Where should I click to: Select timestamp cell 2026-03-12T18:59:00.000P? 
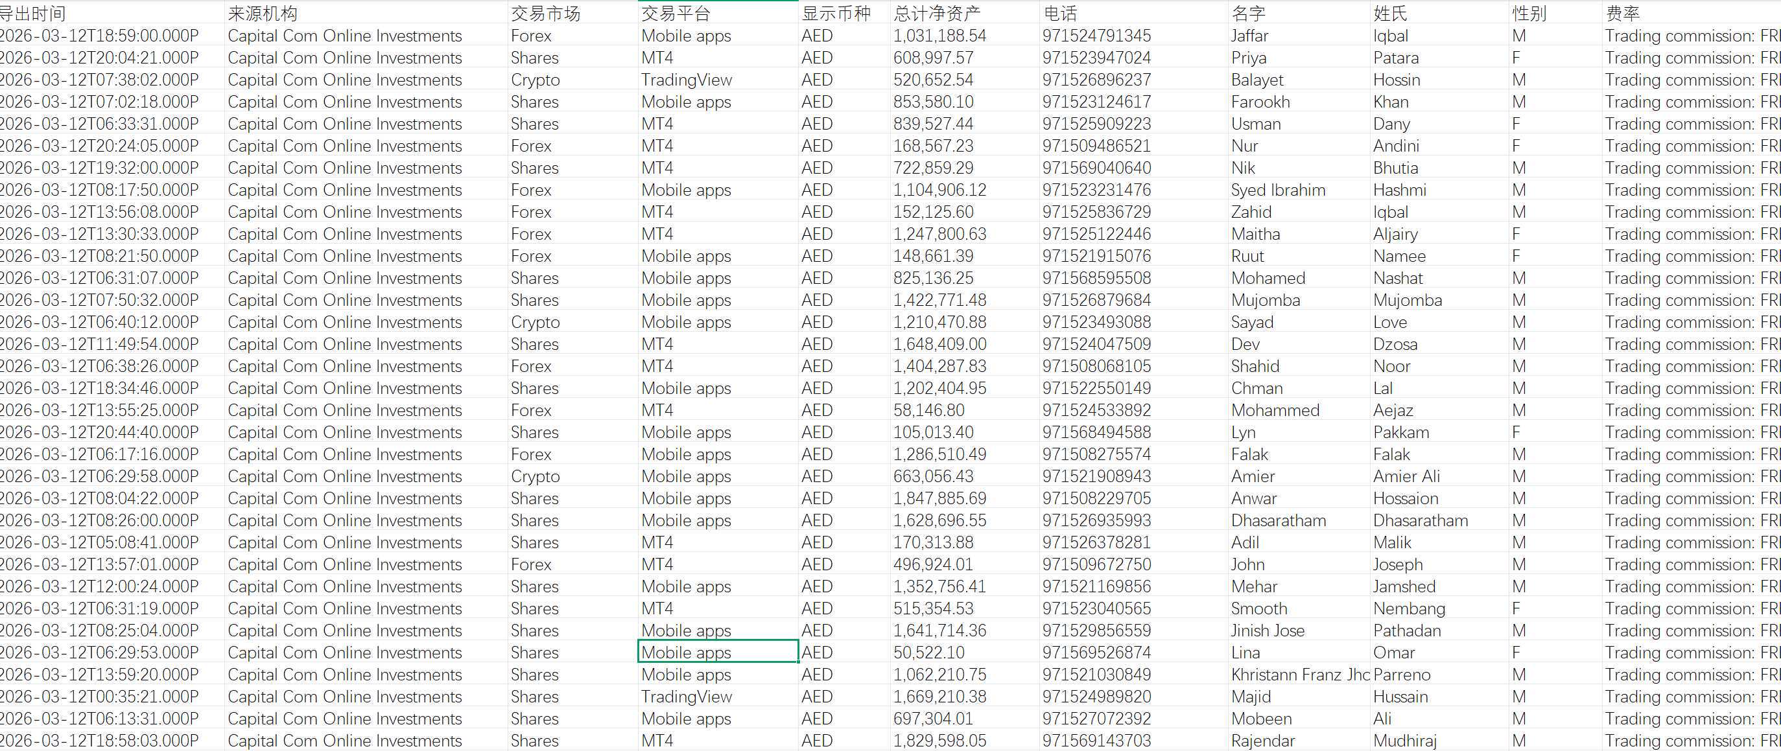tap(111, 36)
